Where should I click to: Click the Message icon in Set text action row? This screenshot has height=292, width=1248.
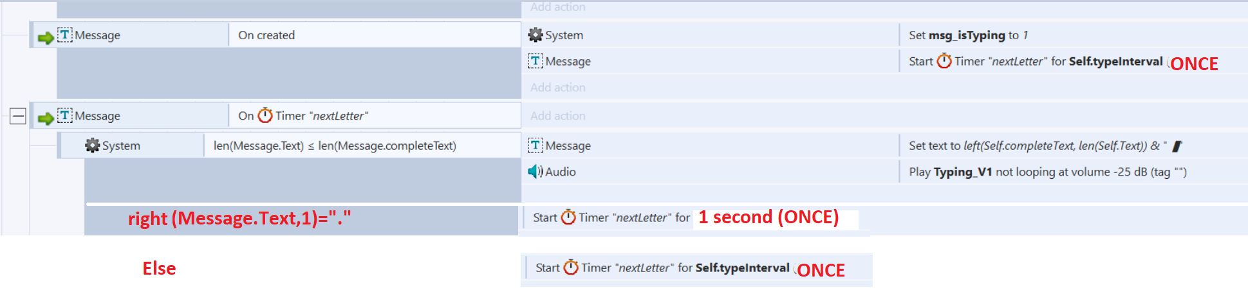click(x=536, y=145)
